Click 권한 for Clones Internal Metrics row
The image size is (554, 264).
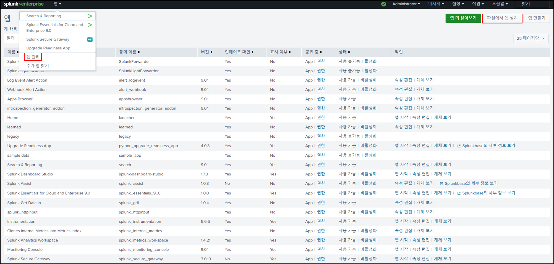pyautogui.click(x=321, y=231)
